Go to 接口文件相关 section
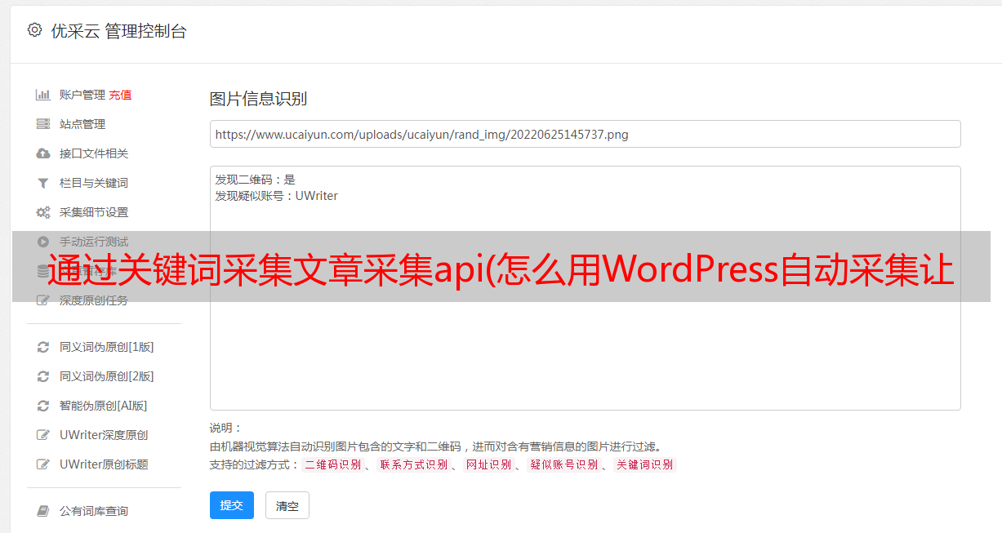Image resolution: width=1002 pixels, height=533 pixels. click(x=94, y=153)
